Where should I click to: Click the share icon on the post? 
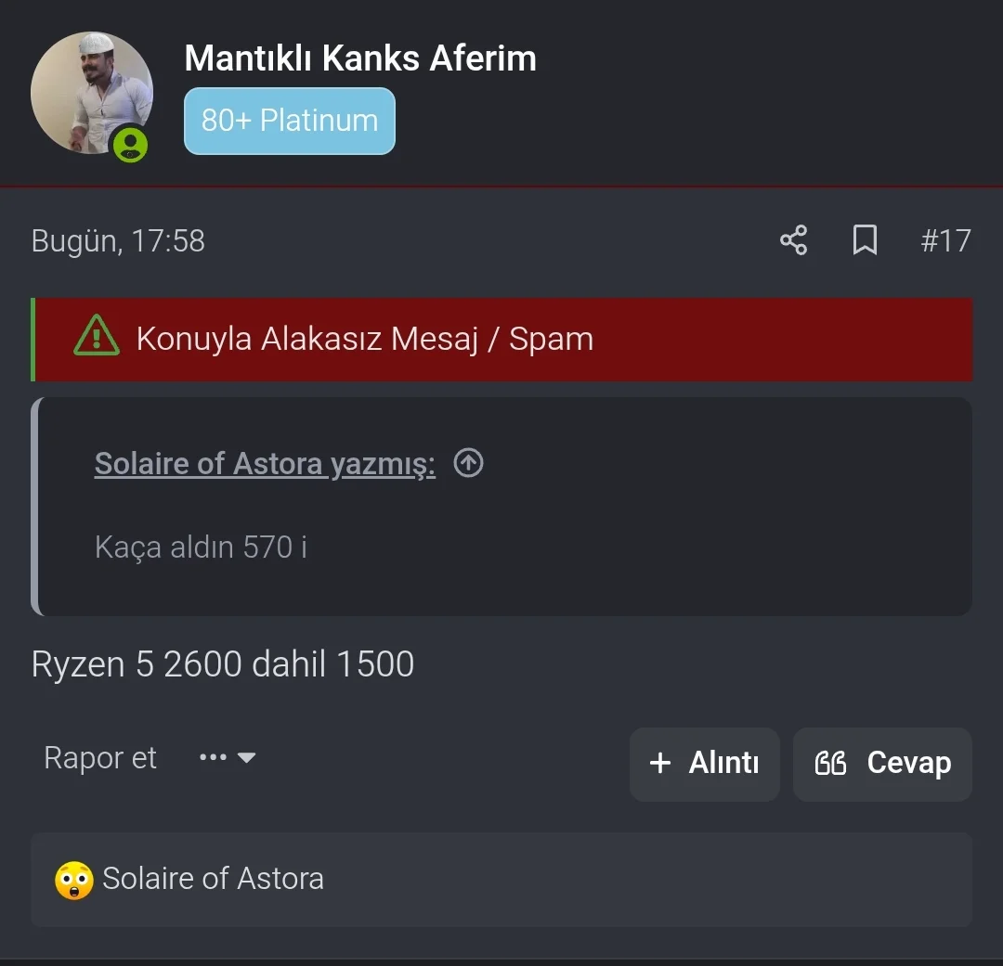793,240
